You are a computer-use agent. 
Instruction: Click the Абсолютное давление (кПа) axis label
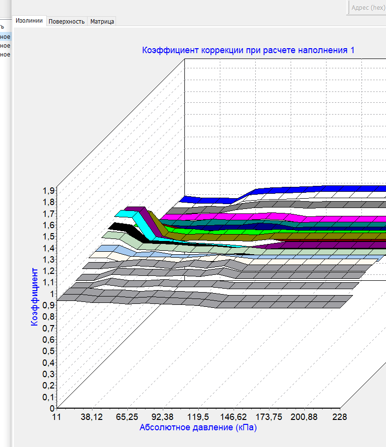[198, 427]
